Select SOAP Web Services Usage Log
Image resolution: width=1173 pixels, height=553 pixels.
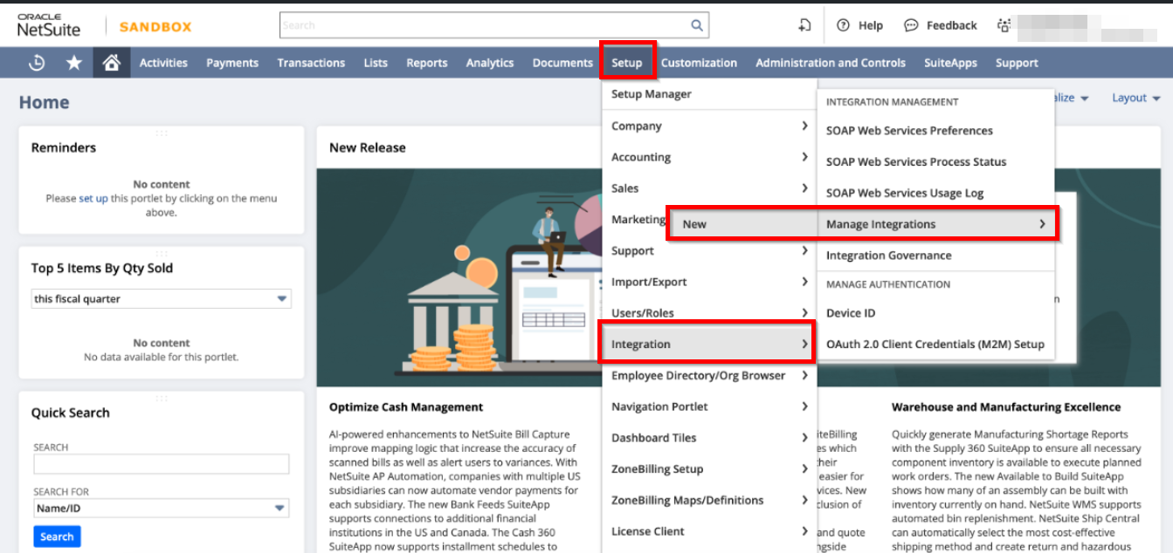(905, 194)
